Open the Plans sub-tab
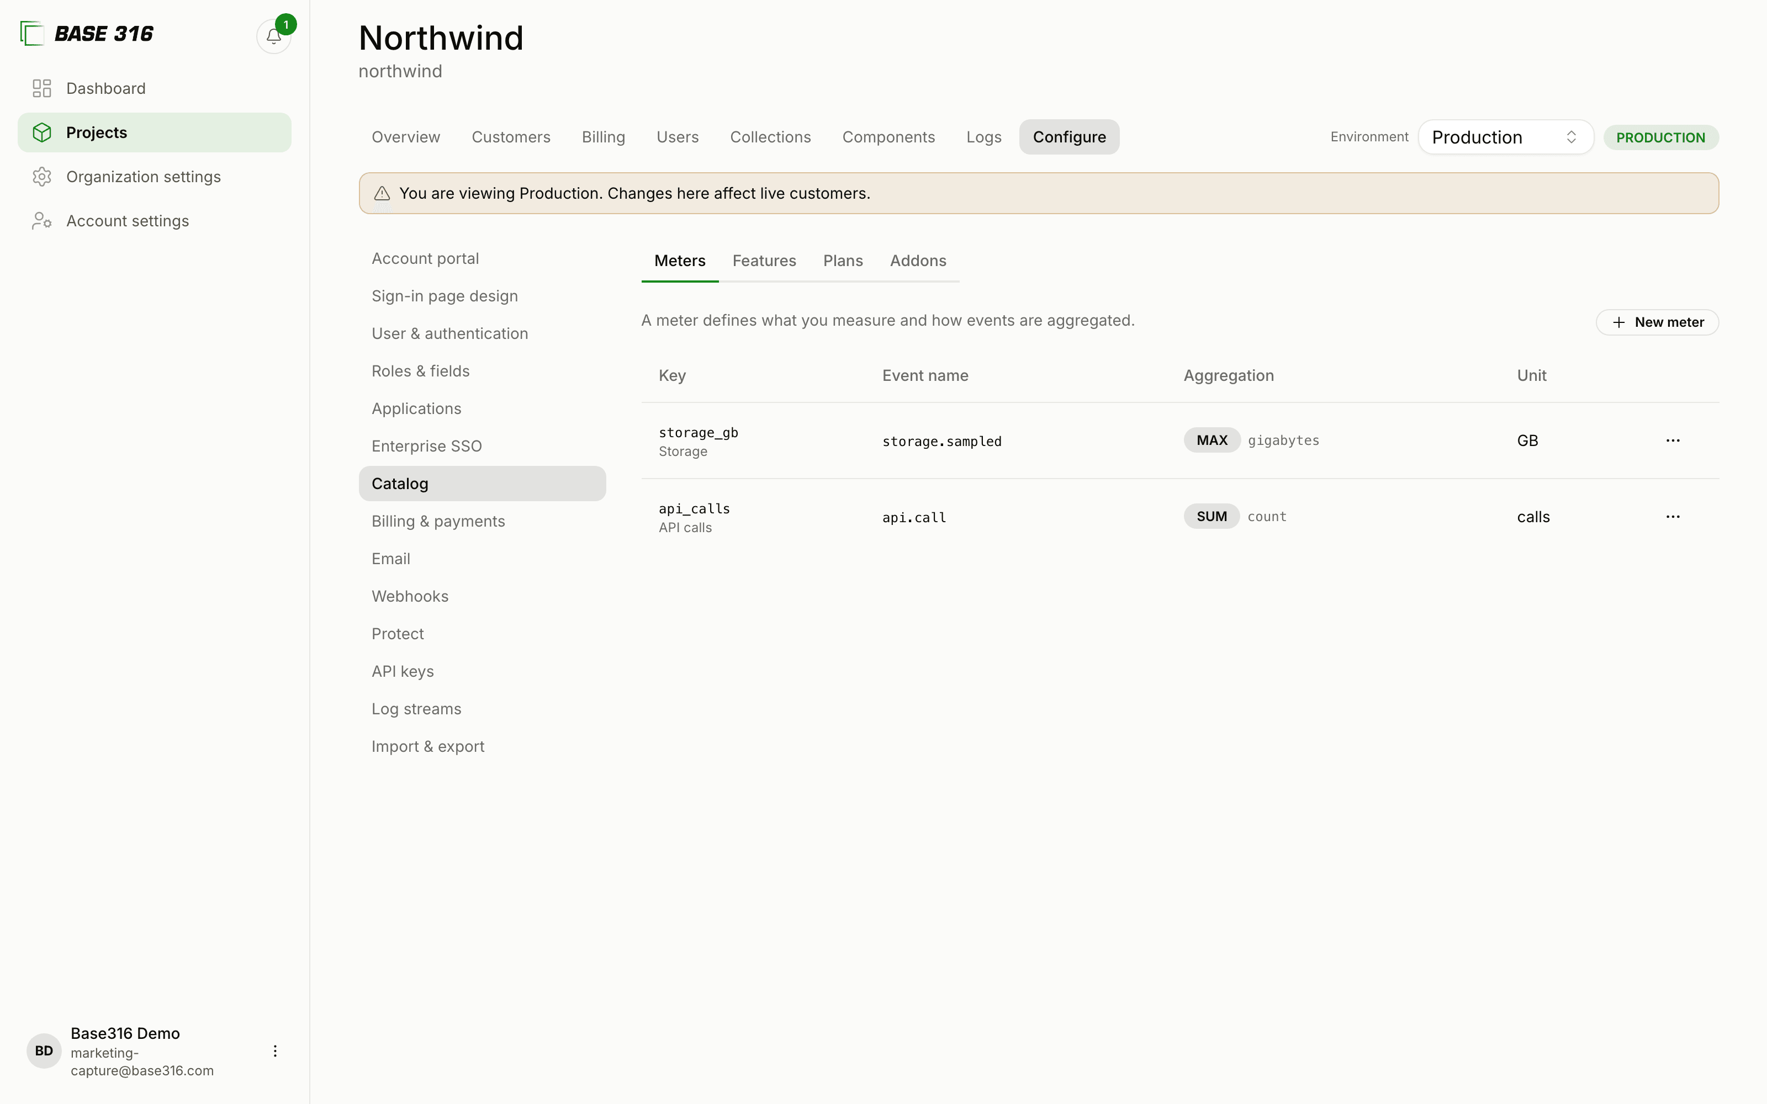 (843, 262)
